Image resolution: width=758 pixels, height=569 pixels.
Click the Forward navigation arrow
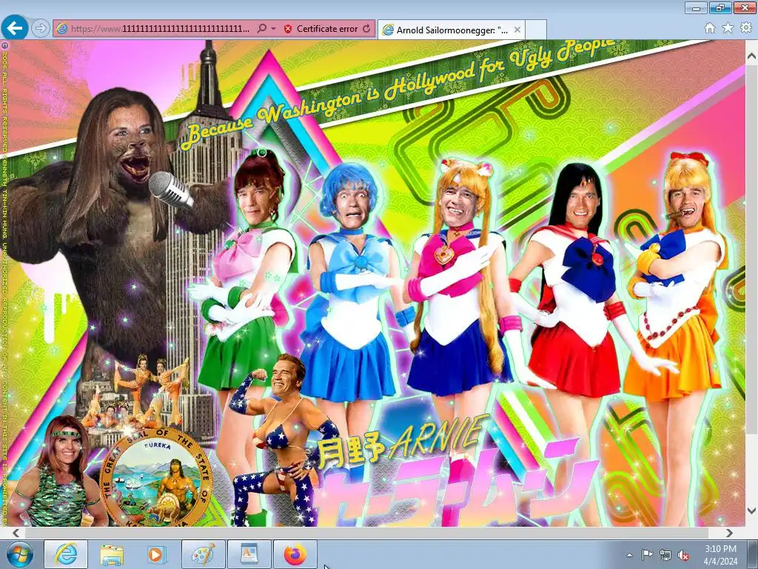(41, 29)
